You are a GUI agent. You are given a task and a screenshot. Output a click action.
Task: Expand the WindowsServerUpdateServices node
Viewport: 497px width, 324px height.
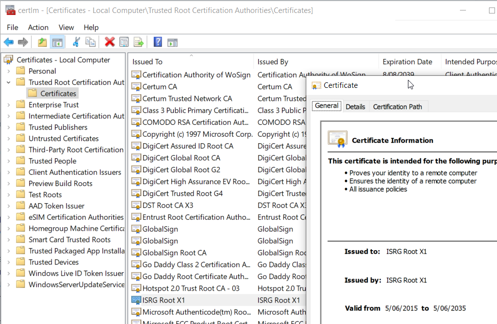click(9, 285)
